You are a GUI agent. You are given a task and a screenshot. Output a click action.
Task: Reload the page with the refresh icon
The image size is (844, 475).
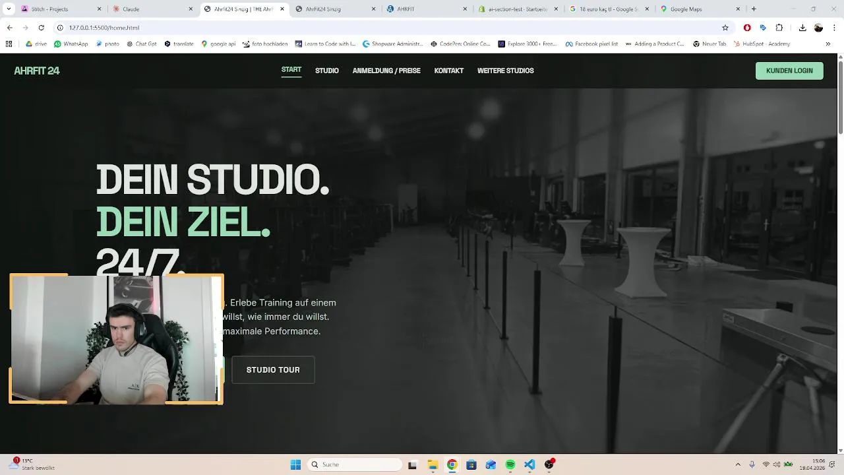41,28
